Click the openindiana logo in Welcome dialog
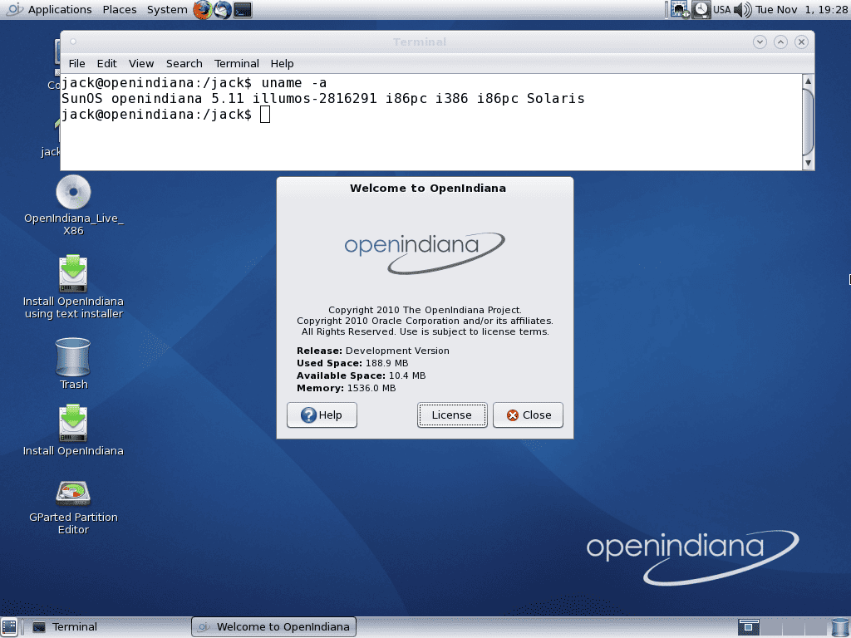The height and width of the screenshot is (638, 851). click(x=425, y=253)
